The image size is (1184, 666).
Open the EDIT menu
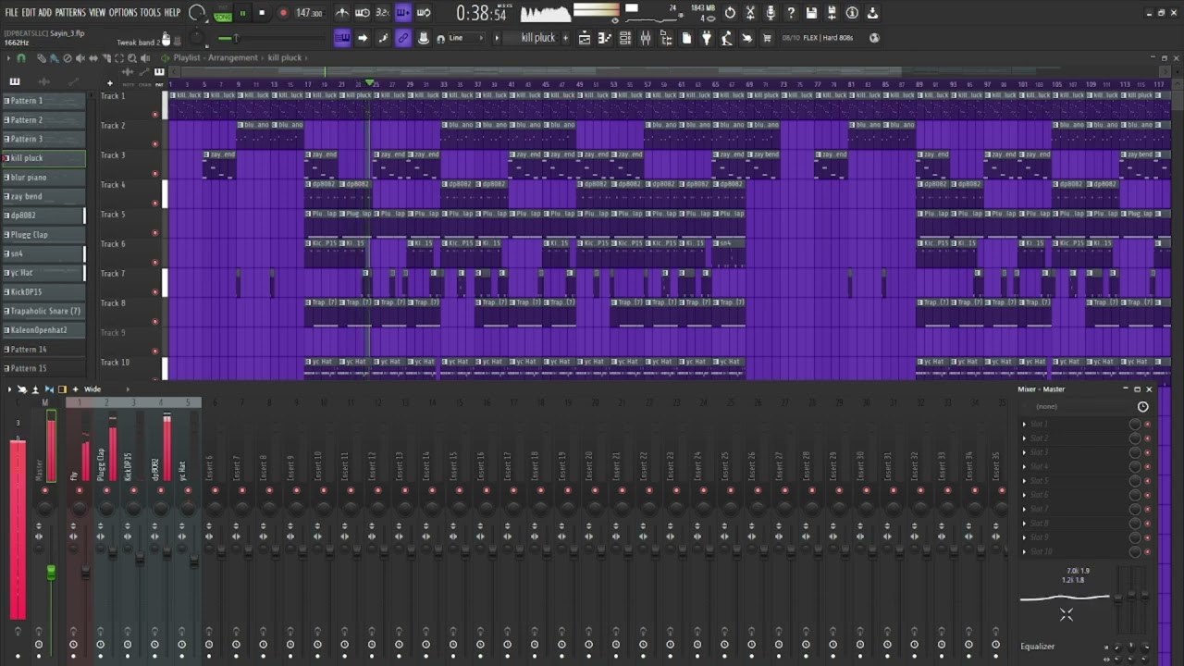click(x=29, y=13)
